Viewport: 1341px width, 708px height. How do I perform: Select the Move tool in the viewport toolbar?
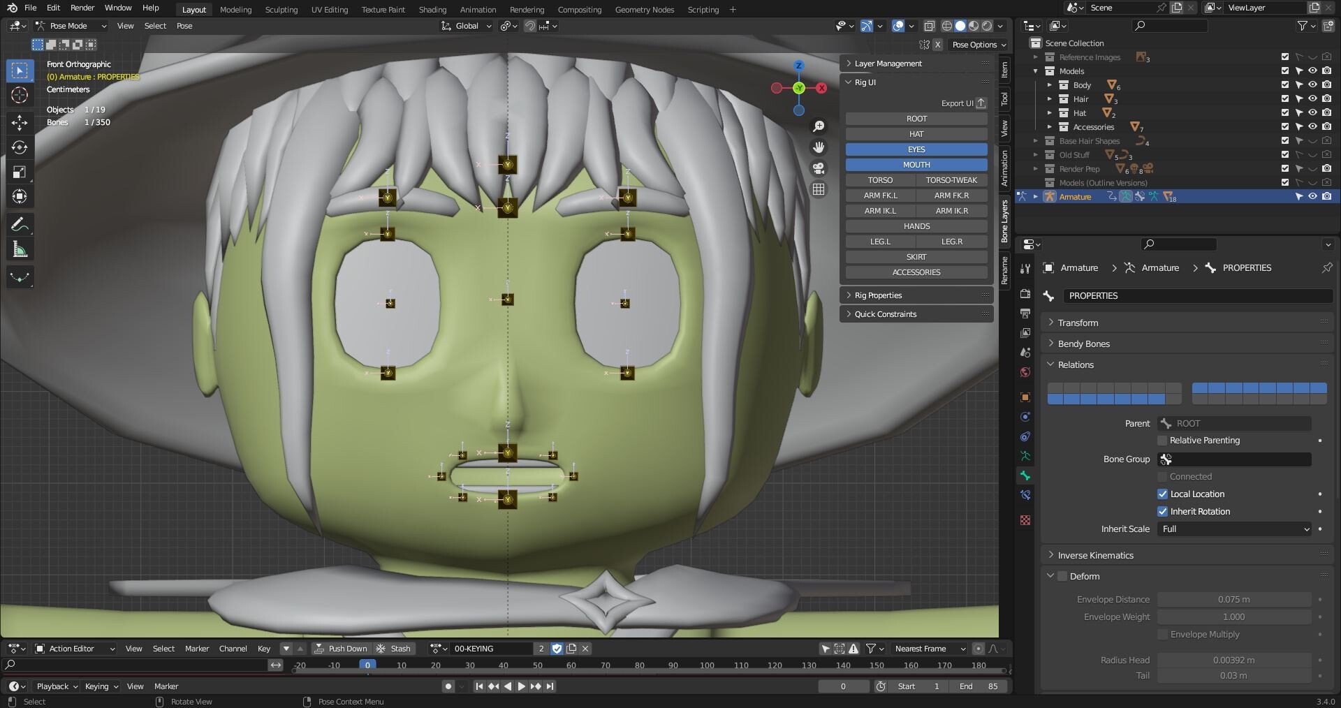[x=20, y=122]
